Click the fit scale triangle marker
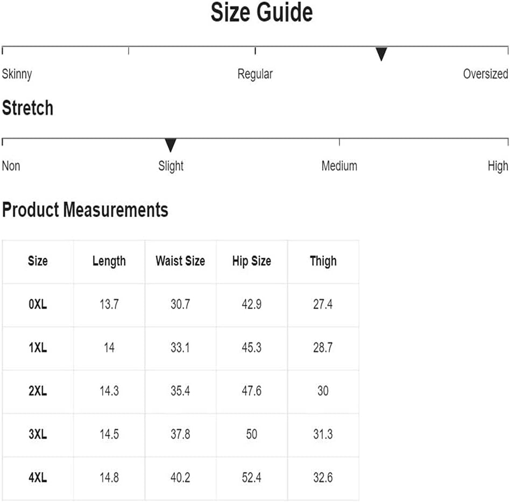 (x=381, y=54)
